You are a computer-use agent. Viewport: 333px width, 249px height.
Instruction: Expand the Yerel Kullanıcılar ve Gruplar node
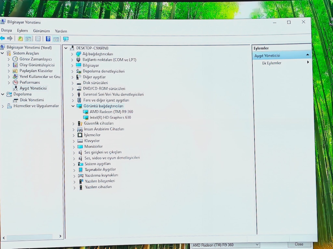[x=9, y=77]
